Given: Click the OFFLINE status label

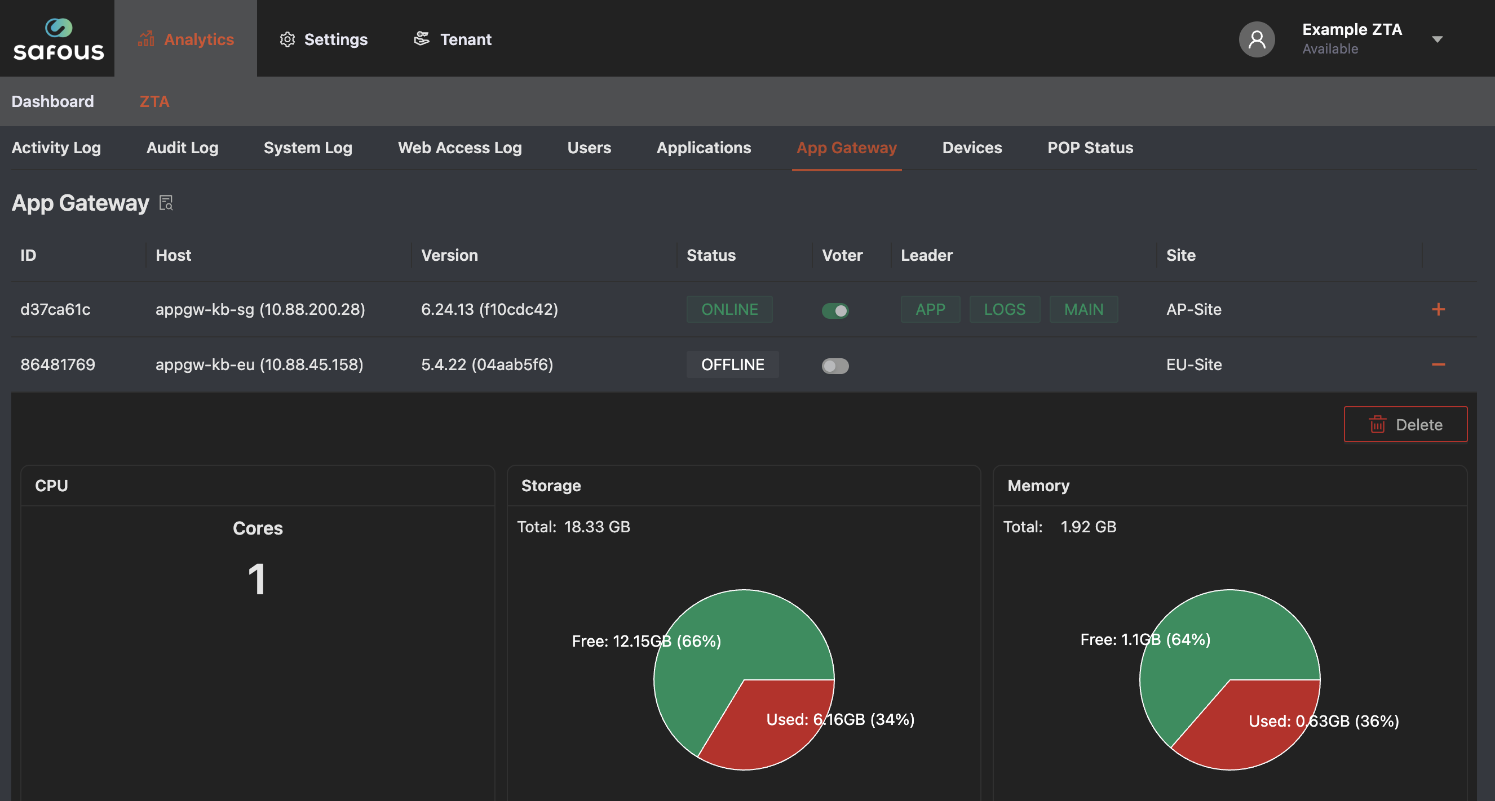Looking at the screenshot, I should click(732, 364).
